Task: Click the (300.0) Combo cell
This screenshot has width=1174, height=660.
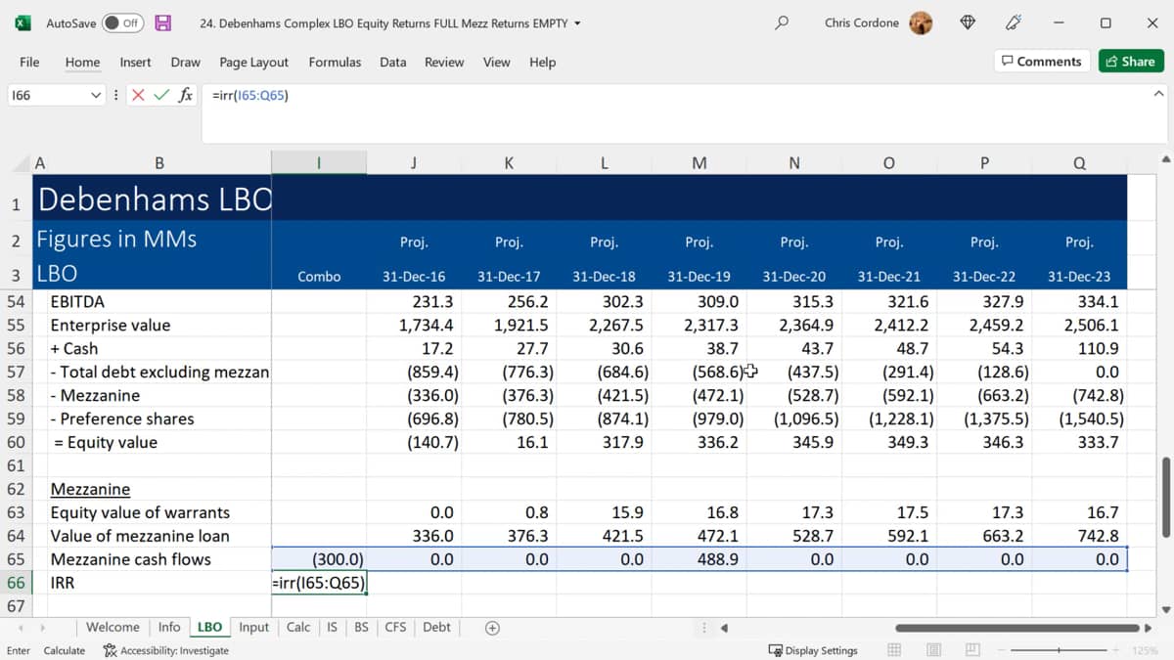Action: click(x=319, y=559)
